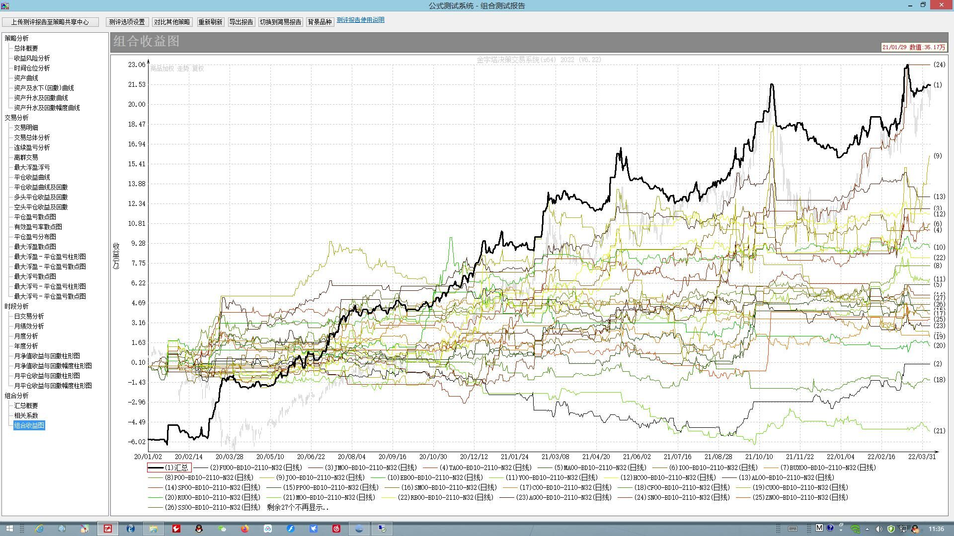Select 组合分析 tree node

point(16,396)
